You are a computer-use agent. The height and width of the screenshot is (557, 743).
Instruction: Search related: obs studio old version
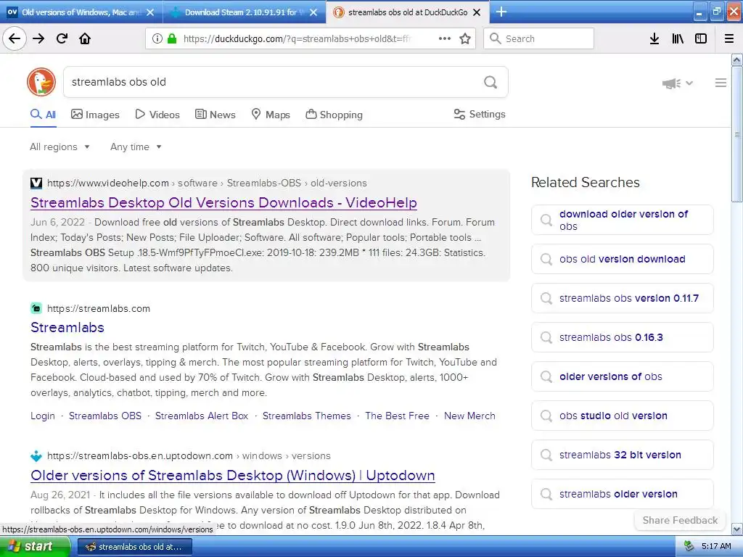(622, 416)
